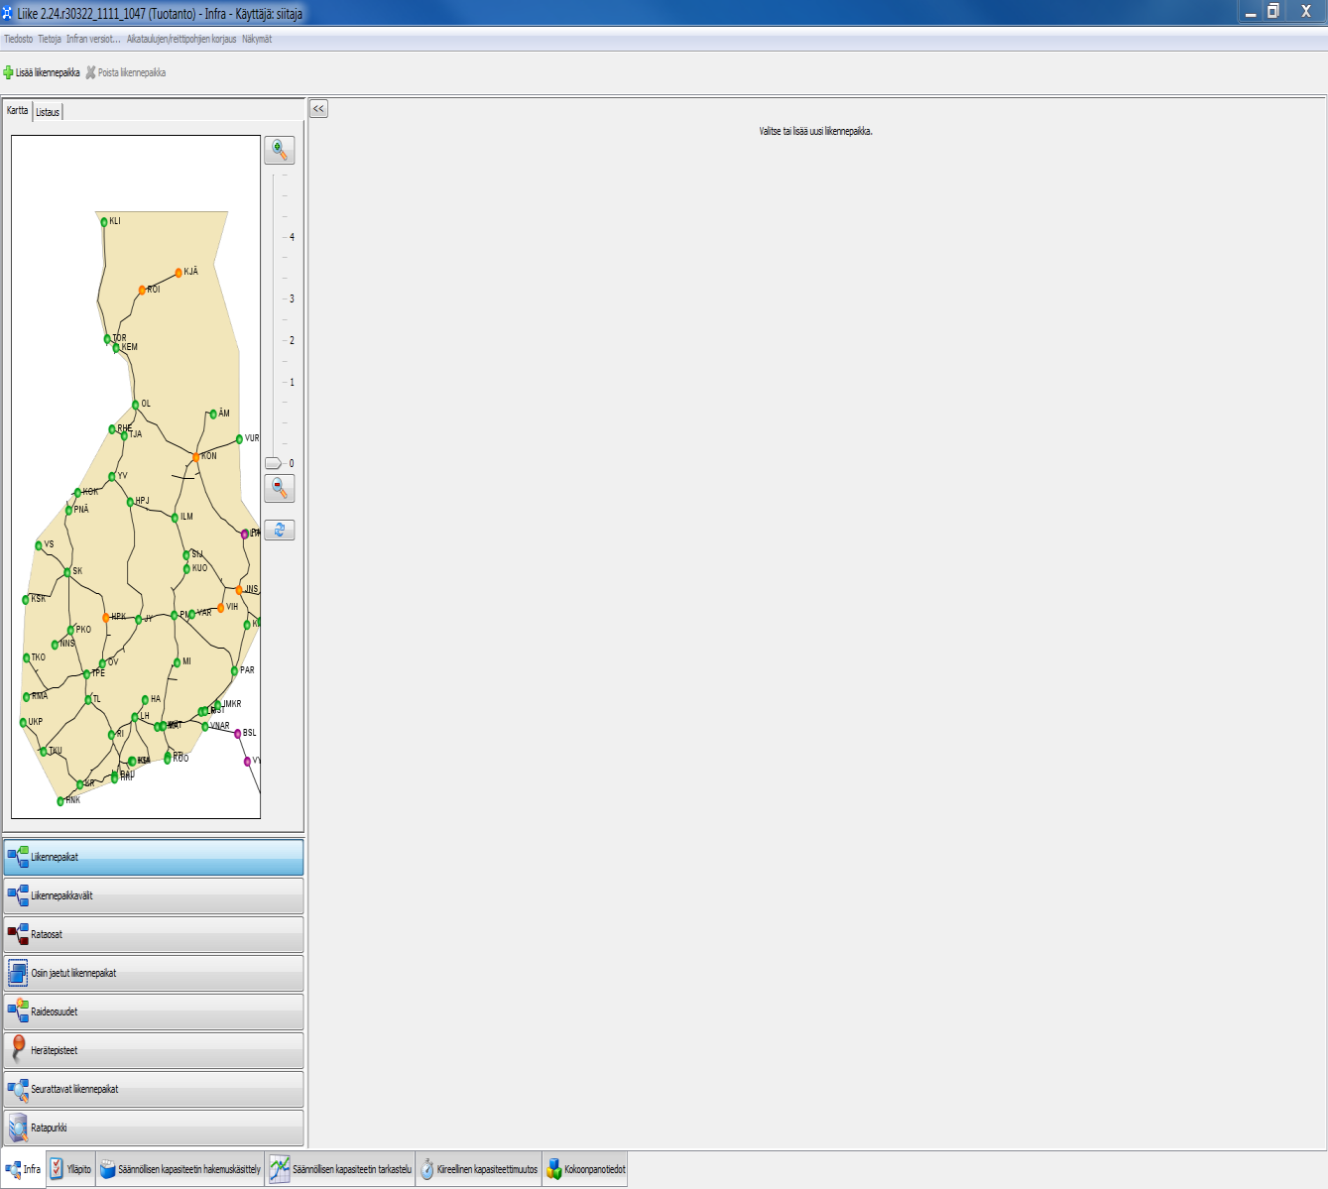
Task: Collapse the left panel with << button
Action: coord(318,109)
